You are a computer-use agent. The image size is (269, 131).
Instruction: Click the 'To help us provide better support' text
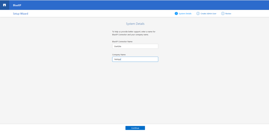pos(134,33)
